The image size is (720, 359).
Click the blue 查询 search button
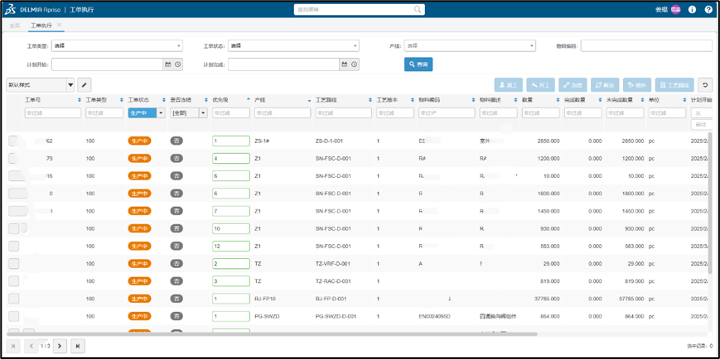pos(418,65)
